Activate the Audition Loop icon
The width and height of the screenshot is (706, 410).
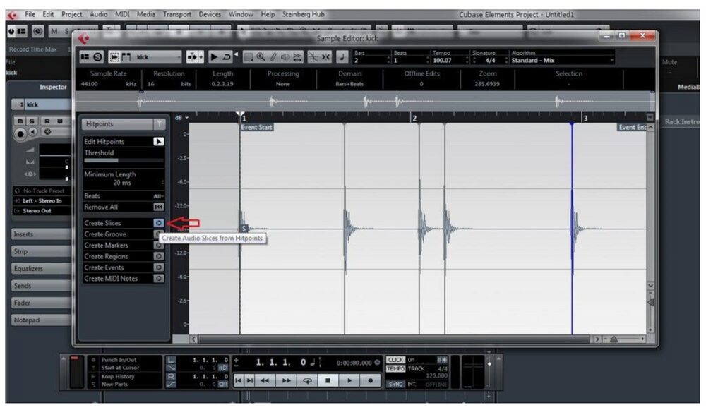[227, 58]
